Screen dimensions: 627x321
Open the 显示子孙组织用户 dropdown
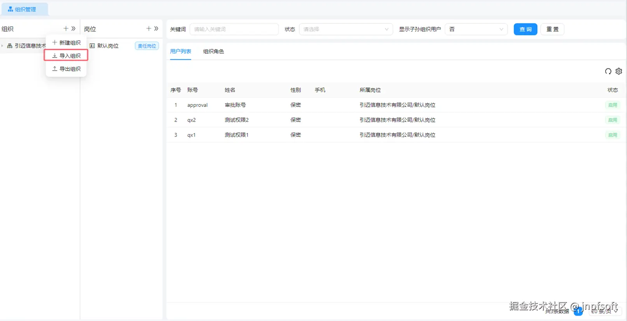coord(476,29)
